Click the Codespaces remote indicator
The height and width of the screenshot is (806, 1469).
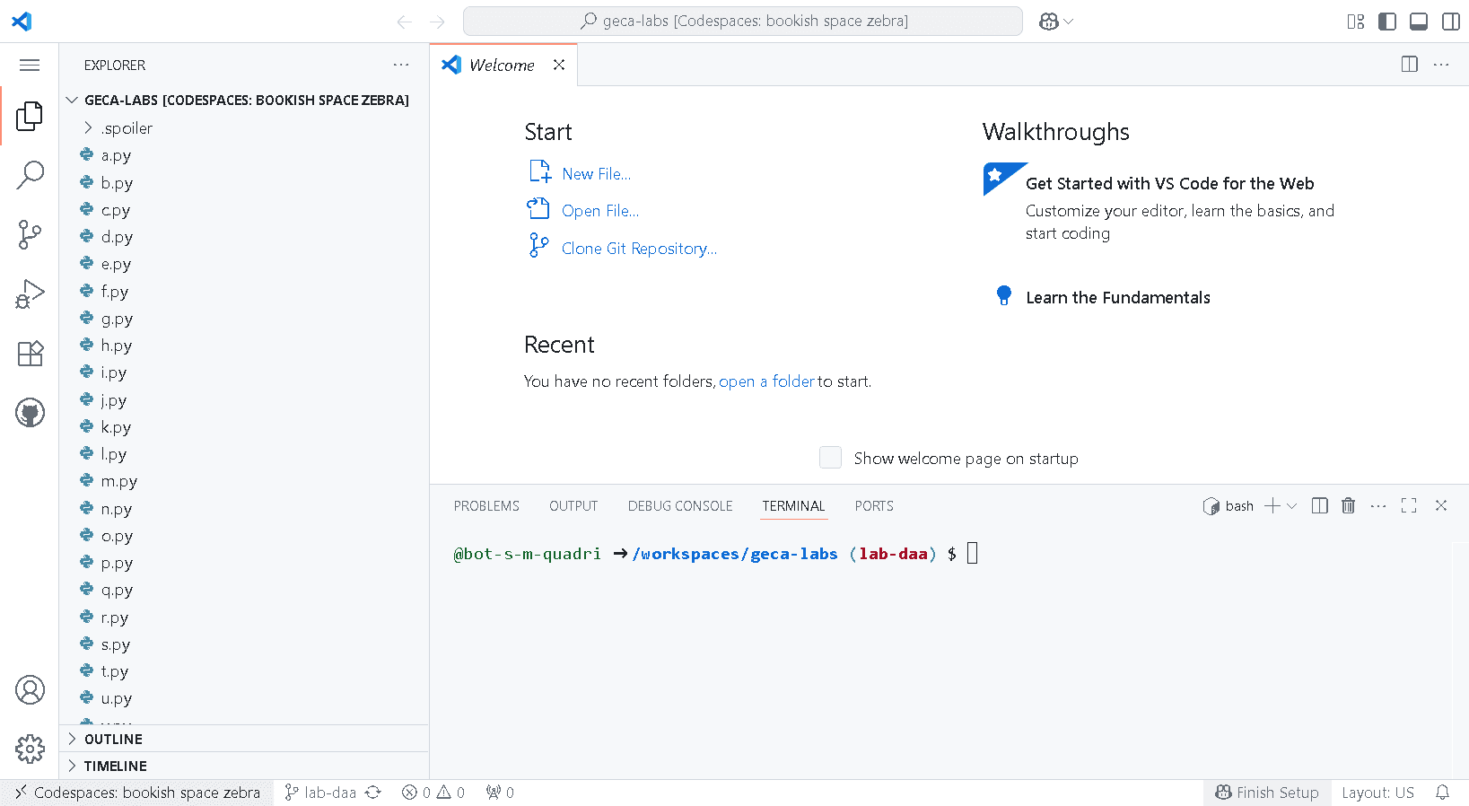coord(137,793)
